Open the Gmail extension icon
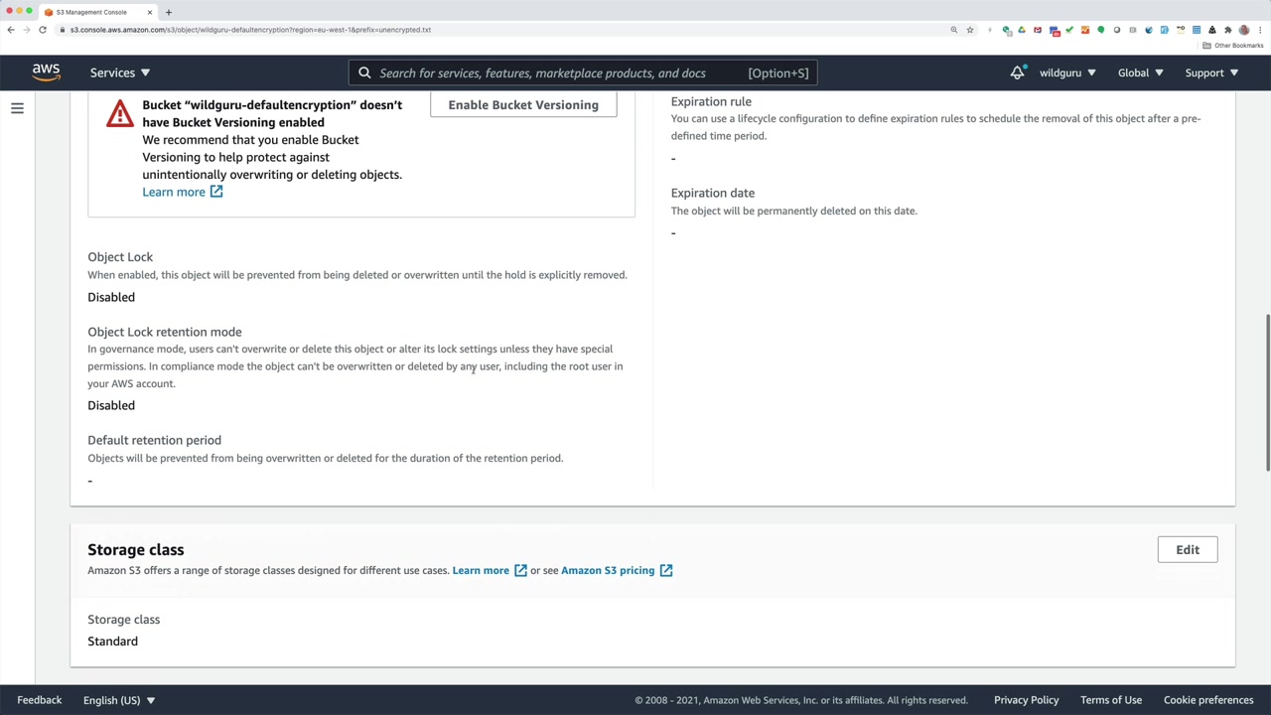Image resolution: width=1271 pixels, height=715 pixels. pyautogui.click(x=1038, y=30)
